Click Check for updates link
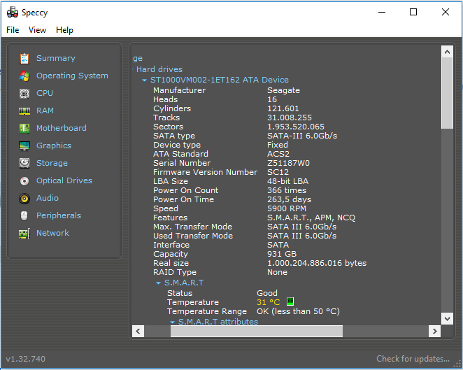Image resolution: width=463 pixels, height=370 pixels. click(x=413, y=359)
